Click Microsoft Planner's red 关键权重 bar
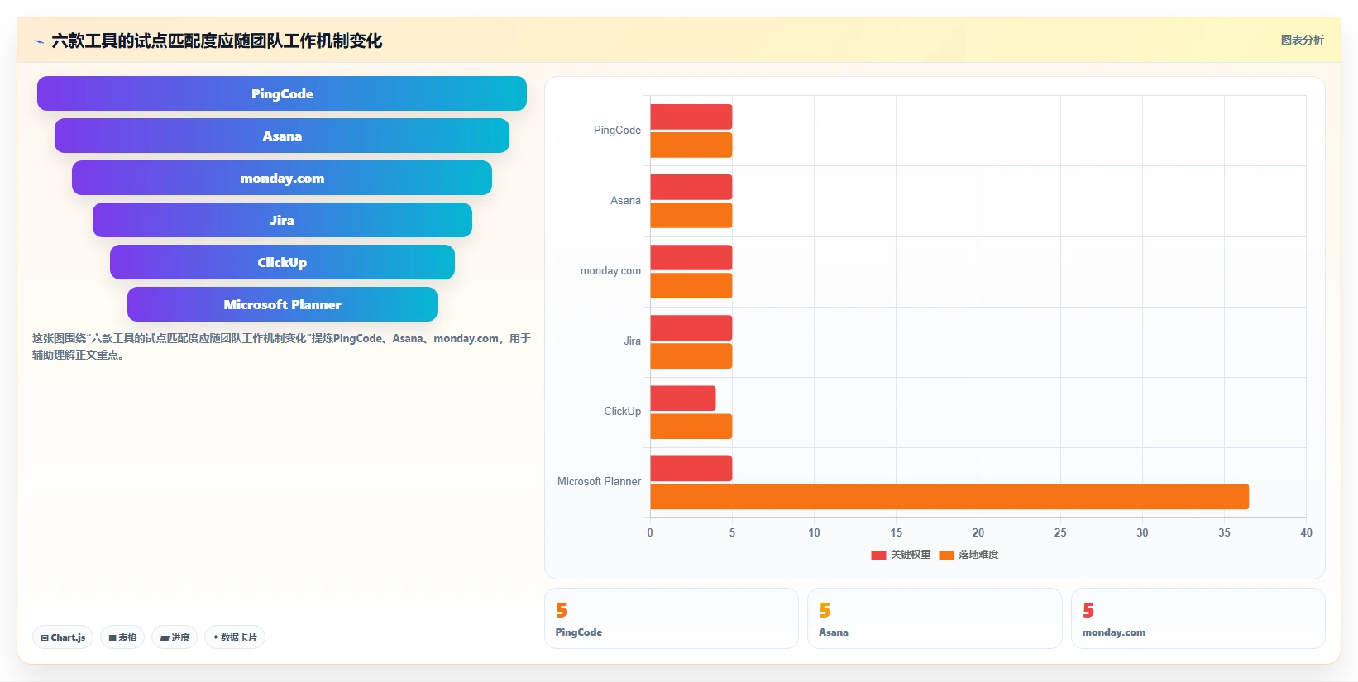 click(x=691, y=468)
